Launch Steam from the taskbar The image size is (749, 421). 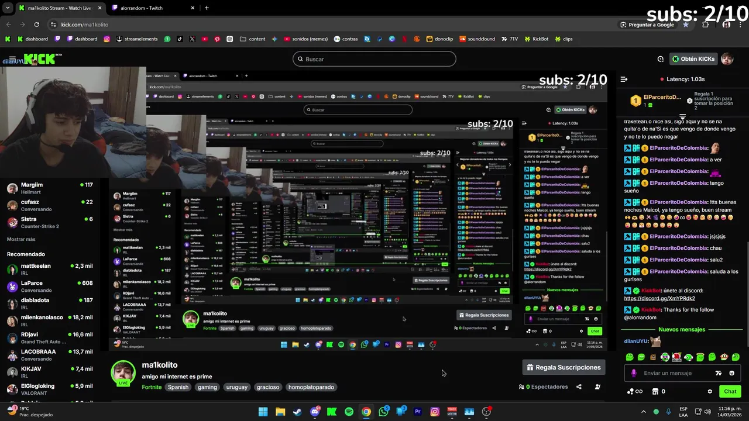click(297, 412)
